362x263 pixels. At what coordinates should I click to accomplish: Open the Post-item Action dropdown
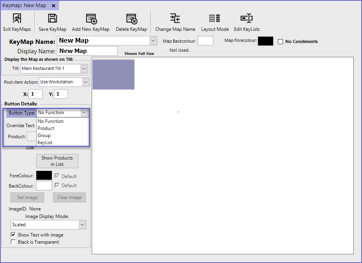click(86, 82)
